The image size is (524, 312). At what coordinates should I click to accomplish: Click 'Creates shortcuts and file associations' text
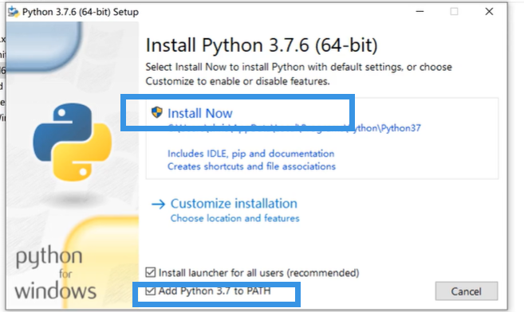(x=251, y=166)
